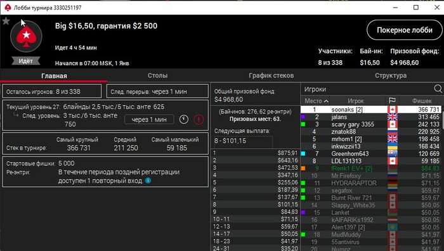Select player row mrhom1 [2]
Viewport: 444px width, 251px height.
tap(370, 139)
